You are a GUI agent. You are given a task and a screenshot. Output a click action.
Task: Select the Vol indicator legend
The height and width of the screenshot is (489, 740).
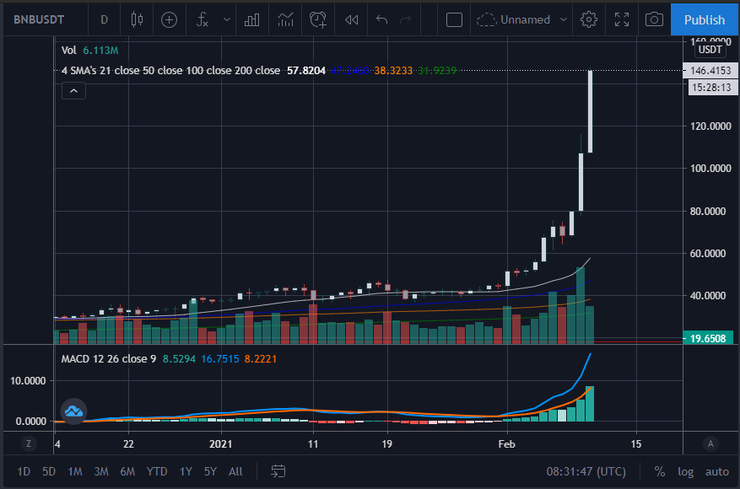[x=68, y=50]
